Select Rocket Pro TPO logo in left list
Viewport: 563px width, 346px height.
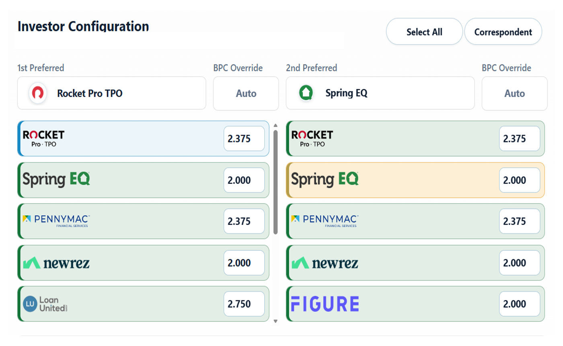(x=43, y=138)
